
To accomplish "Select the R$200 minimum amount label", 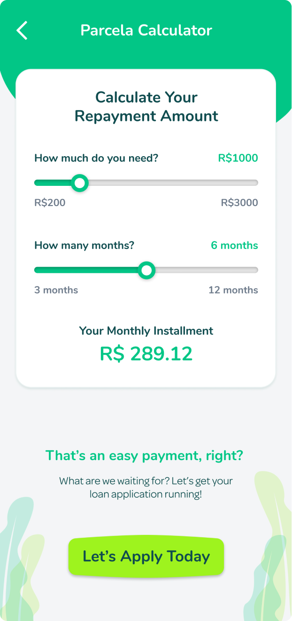I will [50, 203].
